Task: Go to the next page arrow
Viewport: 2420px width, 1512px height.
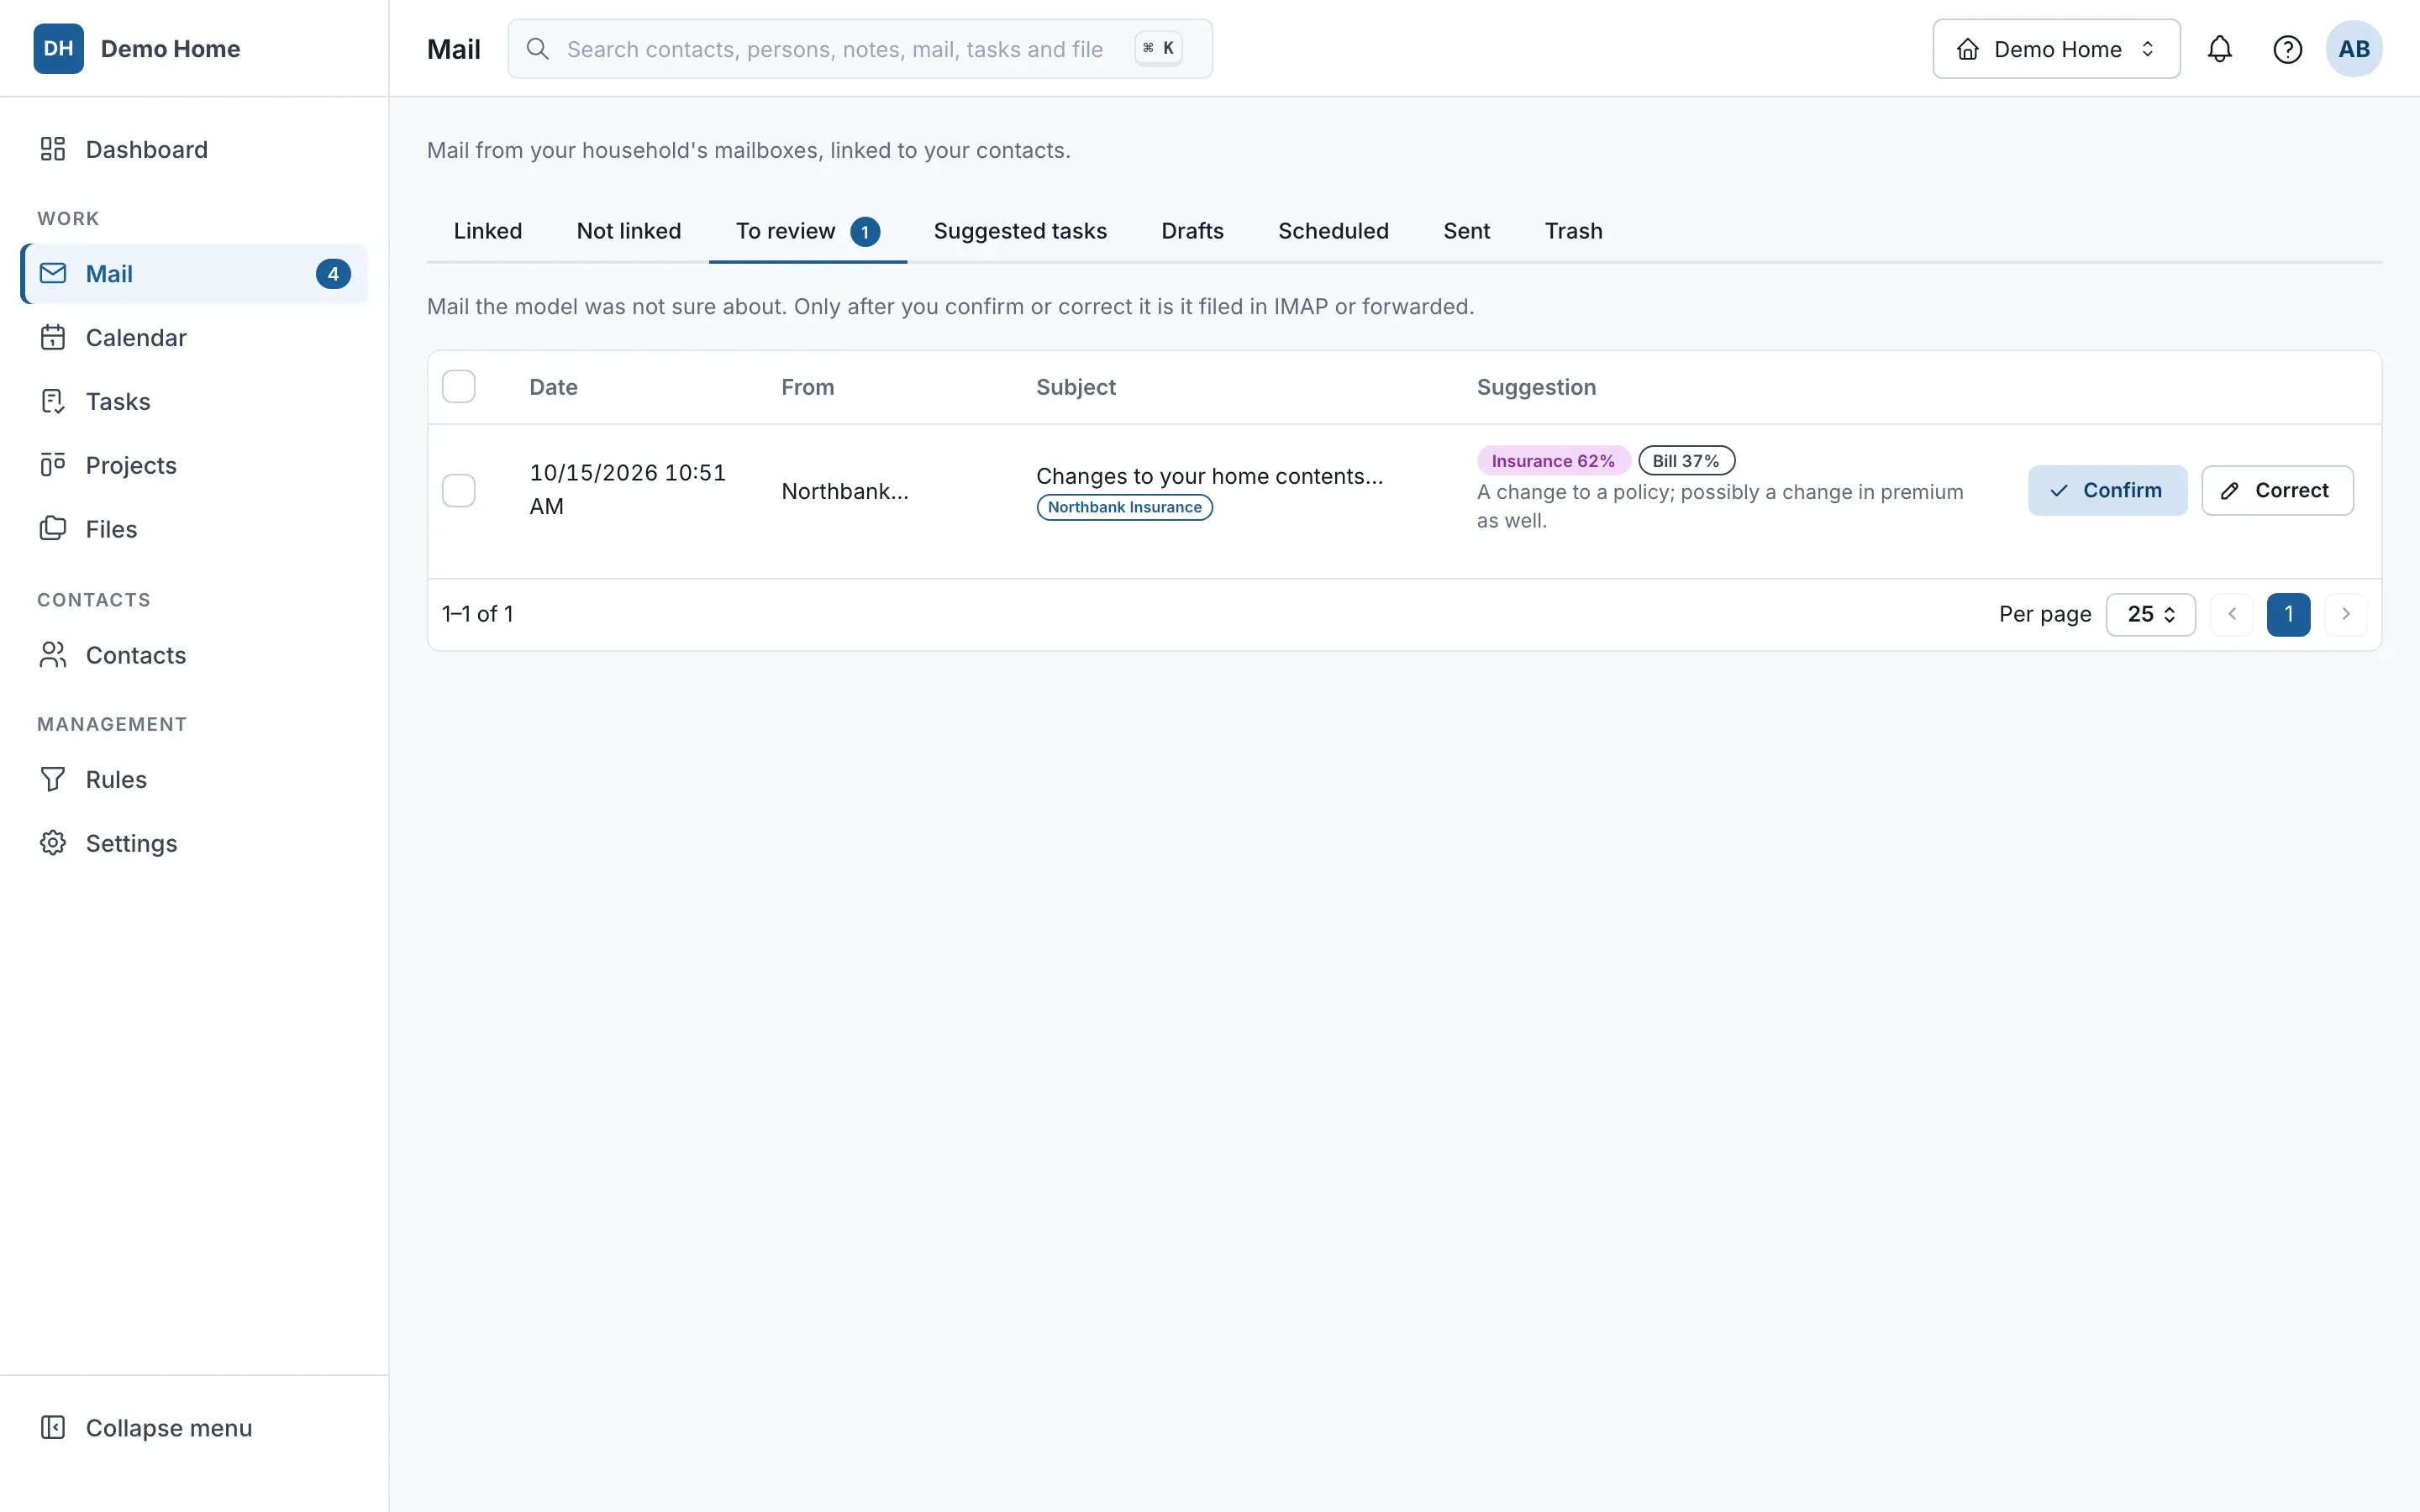Action: pyautogui.click(x=2345, y=614)
